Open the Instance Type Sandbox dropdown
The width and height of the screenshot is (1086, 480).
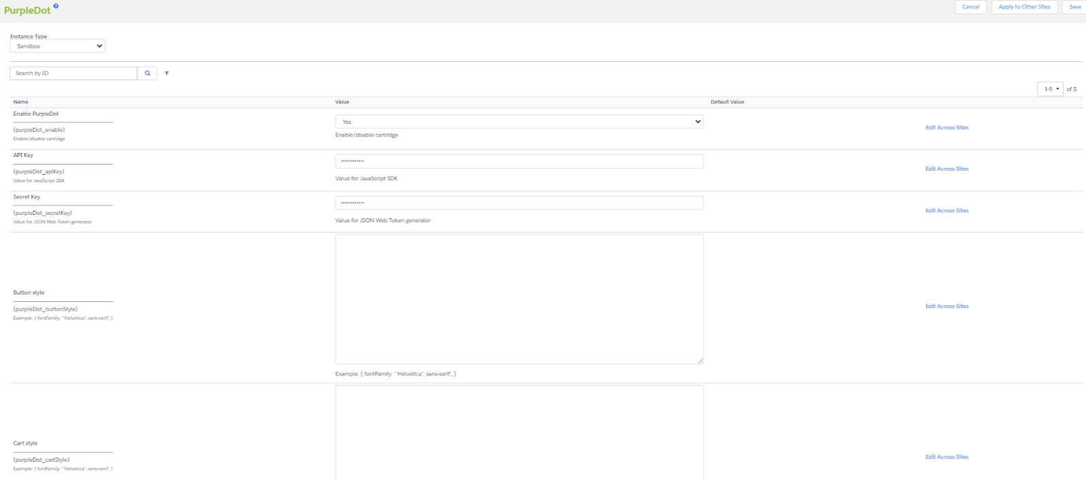pos(57,46)
